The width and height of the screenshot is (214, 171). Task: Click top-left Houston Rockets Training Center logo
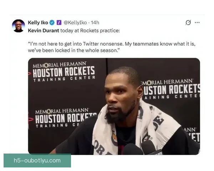[x=63, y=72]
